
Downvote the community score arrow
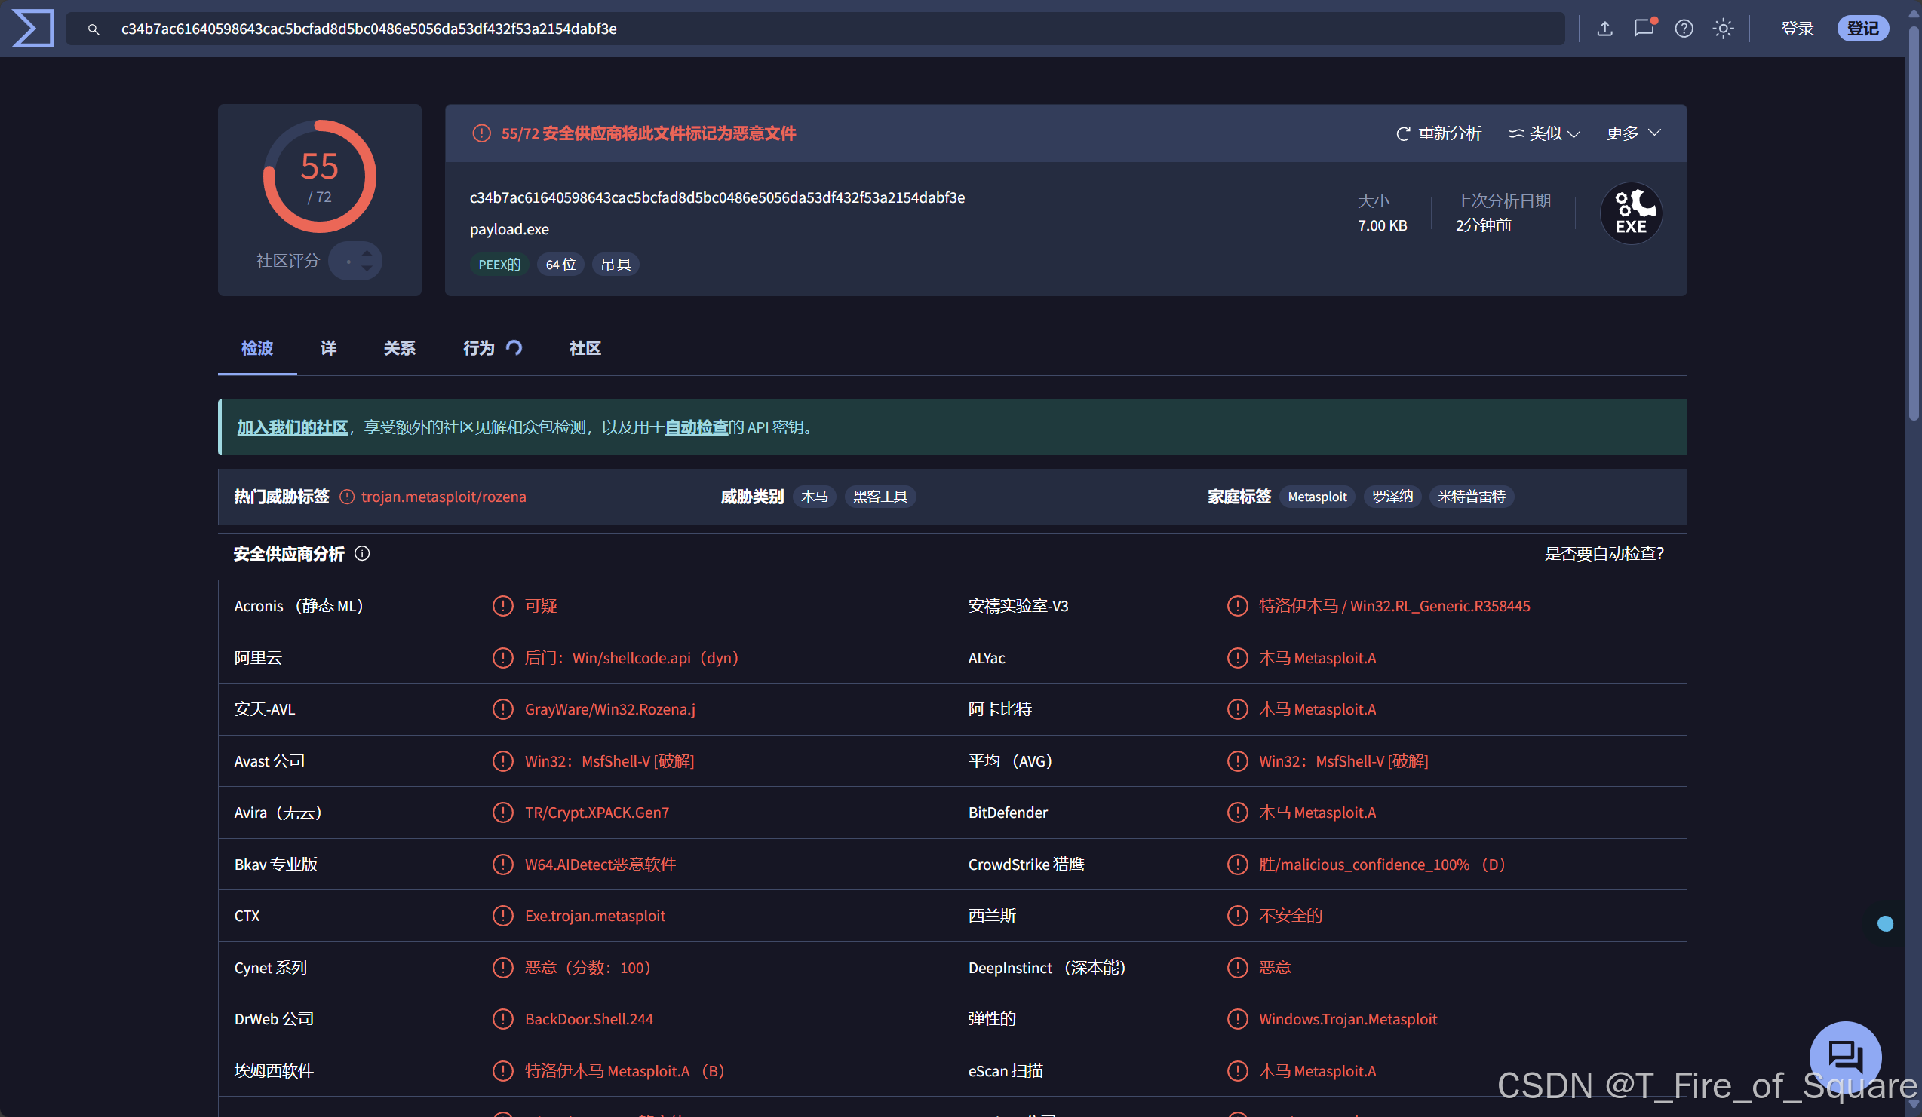click(367, 268)
